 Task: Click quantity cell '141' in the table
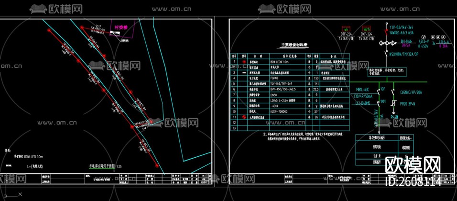(316, 84)
